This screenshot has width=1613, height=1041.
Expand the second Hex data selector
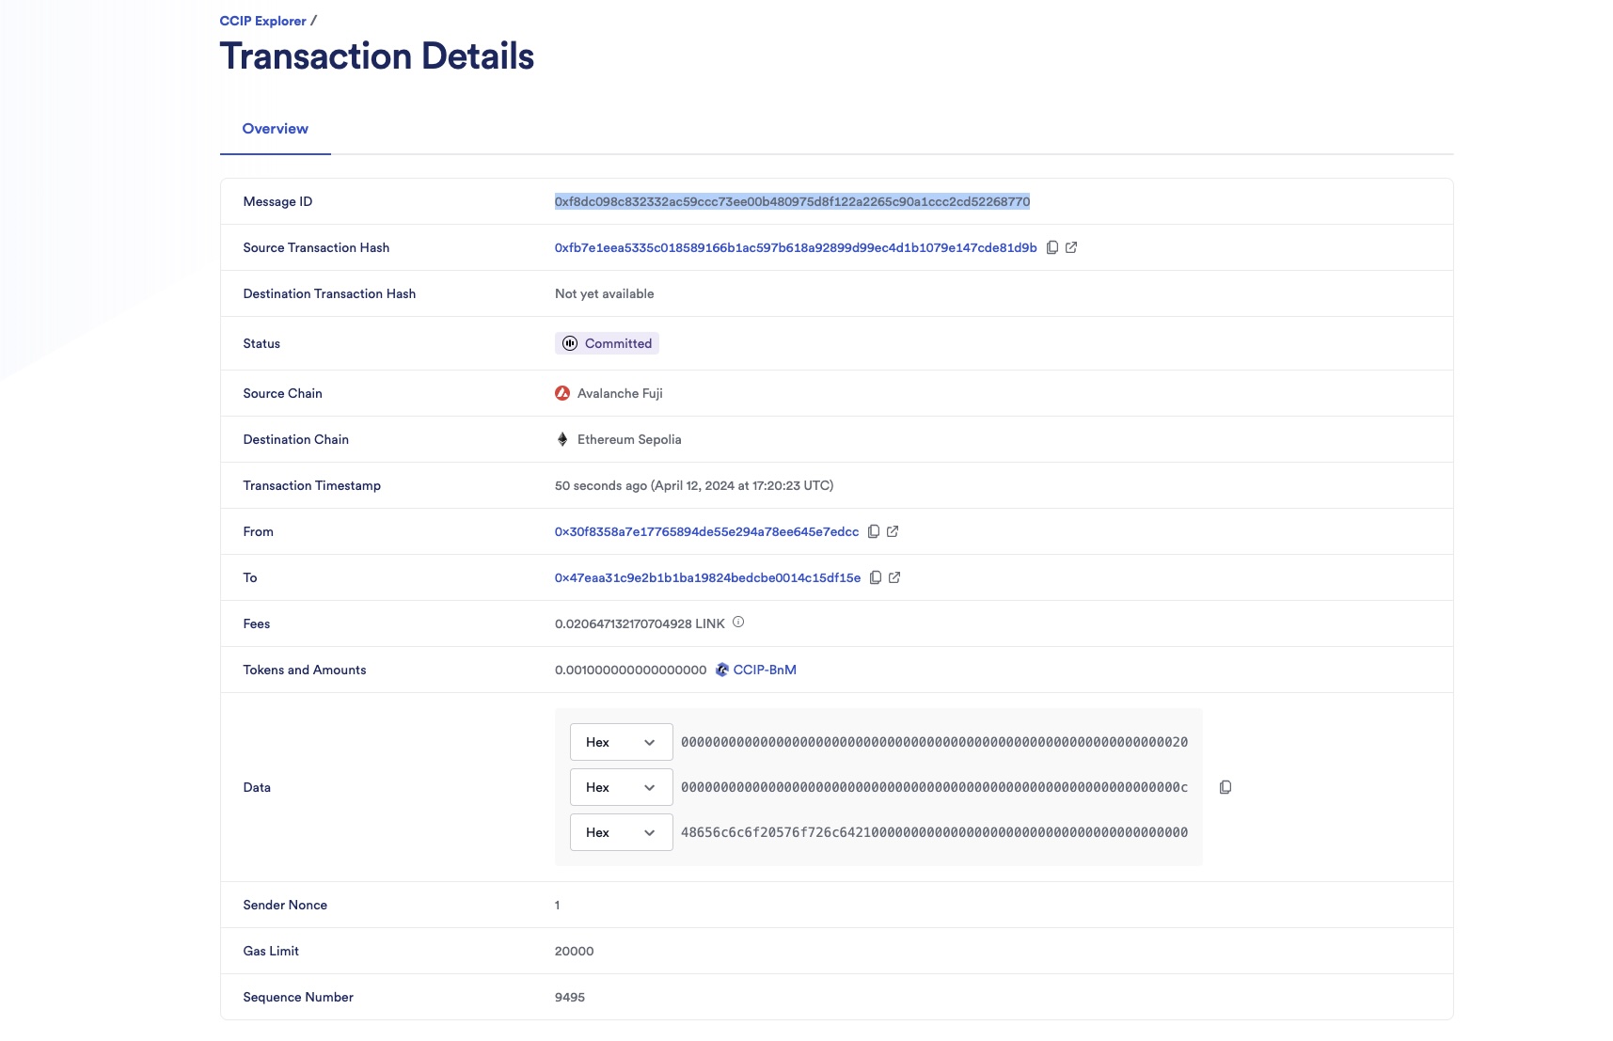pos(620,786)
